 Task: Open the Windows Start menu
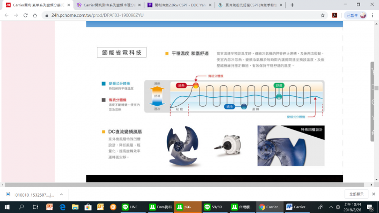[7, 207]
